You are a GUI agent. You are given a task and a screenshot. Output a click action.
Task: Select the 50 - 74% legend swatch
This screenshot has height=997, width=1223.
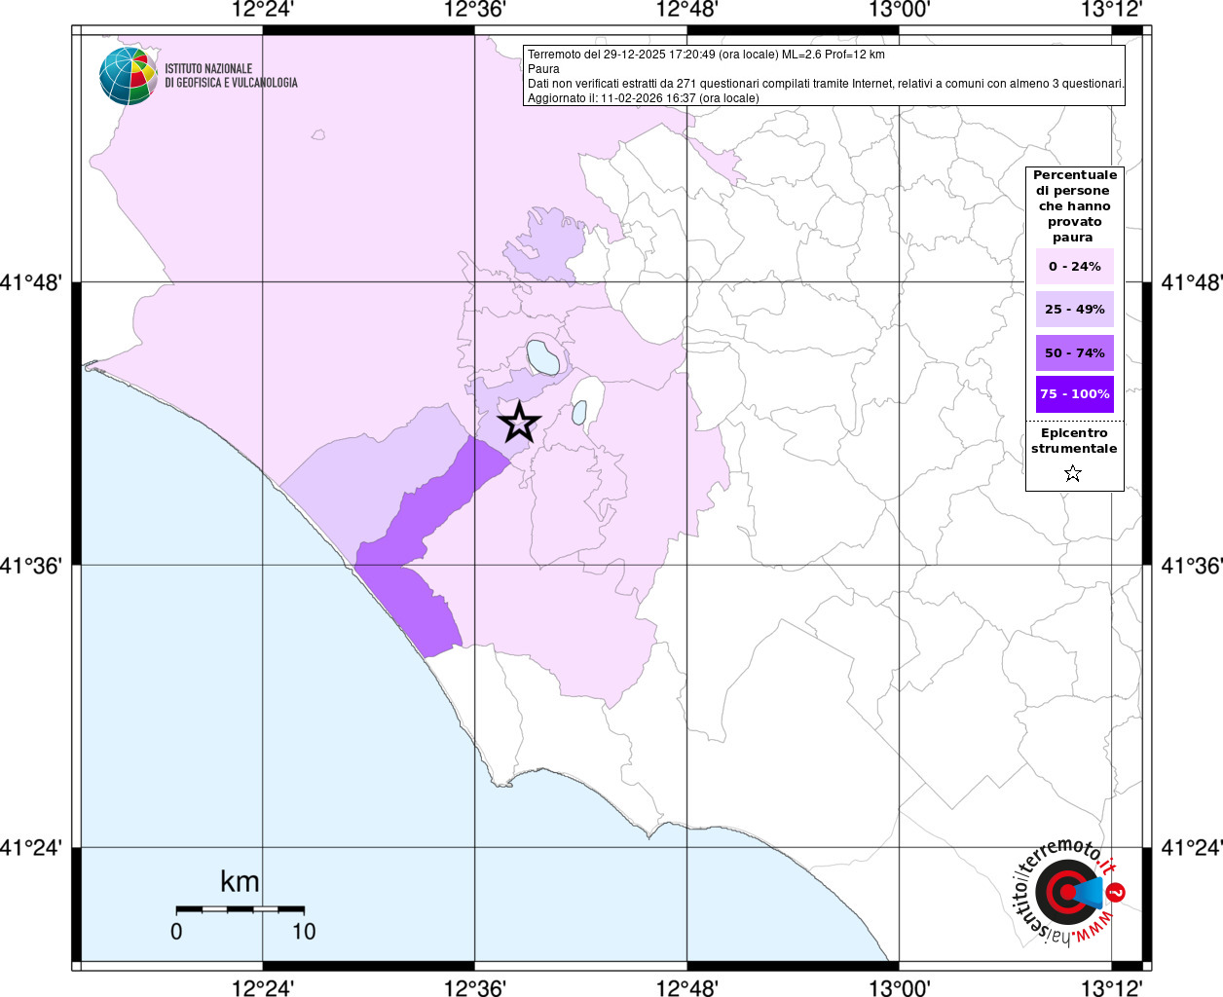1075,352
